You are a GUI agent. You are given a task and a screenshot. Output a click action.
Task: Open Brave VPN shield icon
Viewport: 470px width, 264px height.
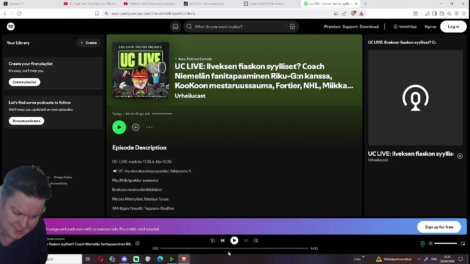[x=456, y=14]
